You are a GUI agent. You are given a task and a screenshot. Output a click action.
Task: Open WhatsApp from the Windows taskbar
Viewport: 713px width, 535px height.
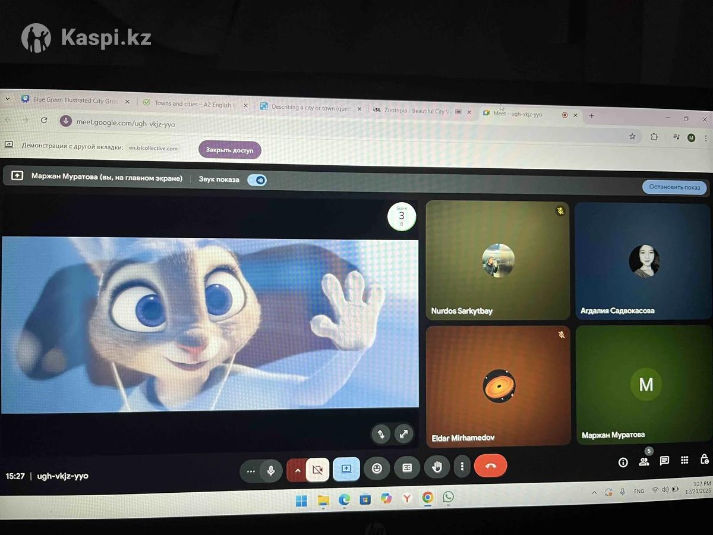coord(448,497)
